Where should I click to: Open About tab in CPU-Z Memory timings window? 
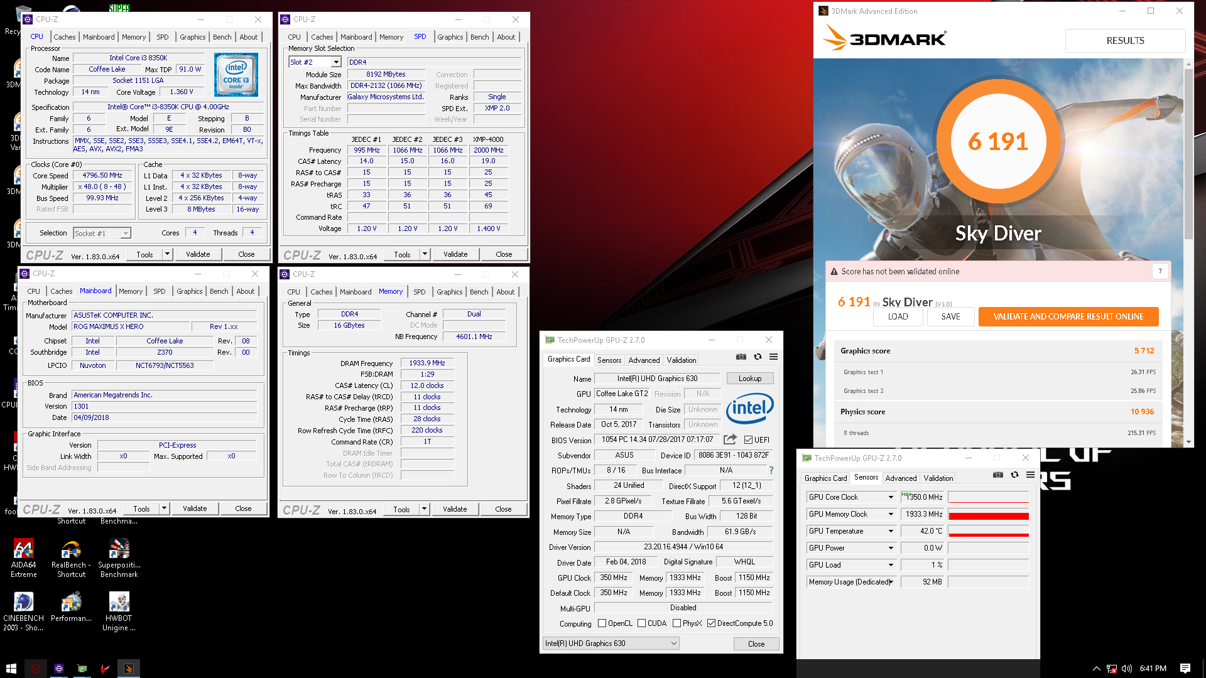click(x=506, y=292)
